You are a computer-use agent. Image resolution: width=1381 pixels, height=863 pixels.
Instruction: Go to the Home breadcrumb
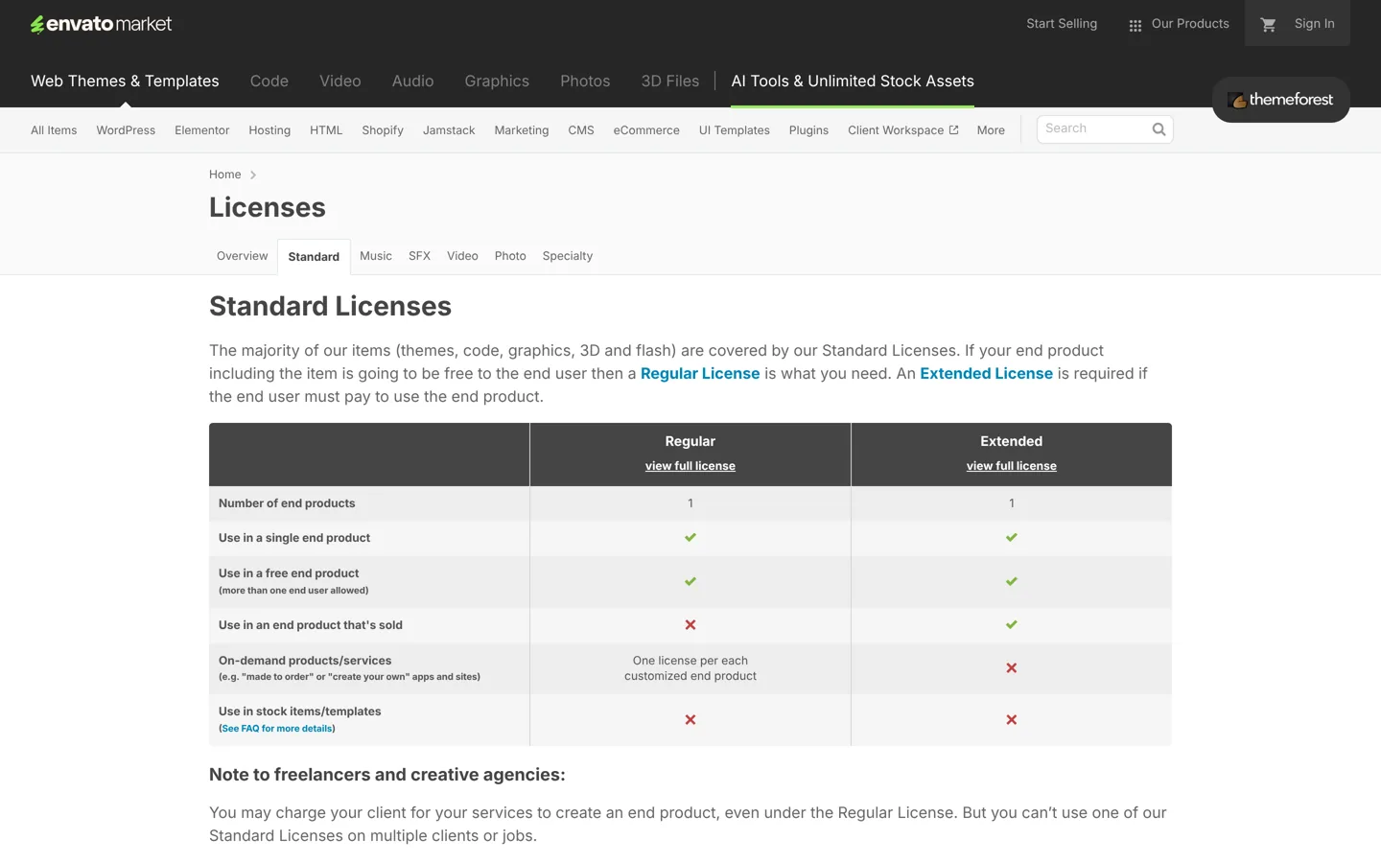point(225,175)
